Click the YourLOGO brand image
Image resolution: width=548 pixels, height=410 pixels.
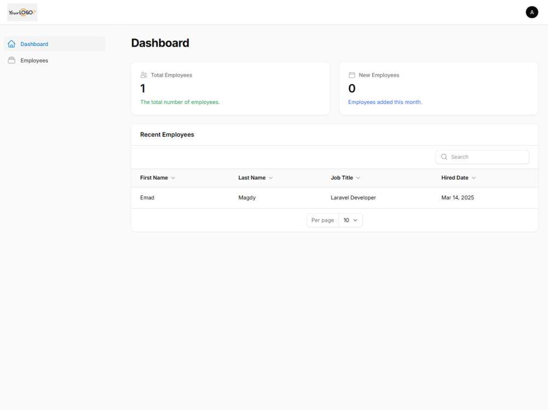[x=22, y=12]
